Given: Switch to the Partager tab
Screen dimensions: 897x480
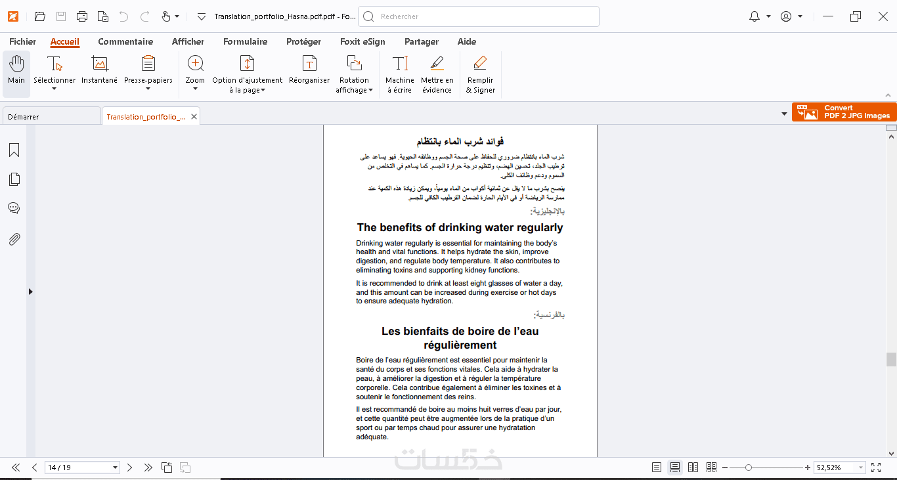Looking at the screenshot, I should coord(422,41).
